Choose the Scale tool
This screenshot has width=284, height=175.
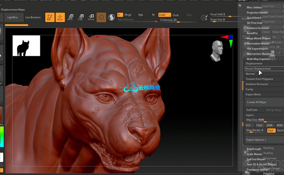point(80,17)
